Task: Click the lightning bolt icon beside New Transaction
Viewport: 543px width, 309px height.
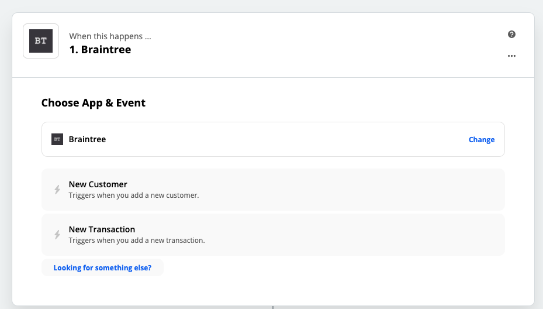Action: [x=57, y=235]
